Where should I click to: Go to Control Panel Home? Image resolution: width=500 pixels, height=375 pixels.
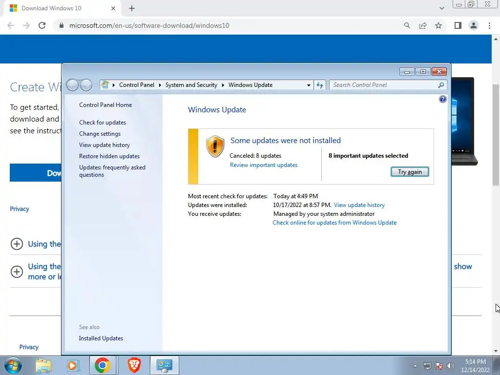pos(105,105)
